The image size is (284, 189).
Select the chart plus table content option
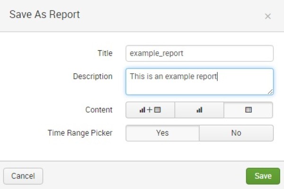point(150,110)
